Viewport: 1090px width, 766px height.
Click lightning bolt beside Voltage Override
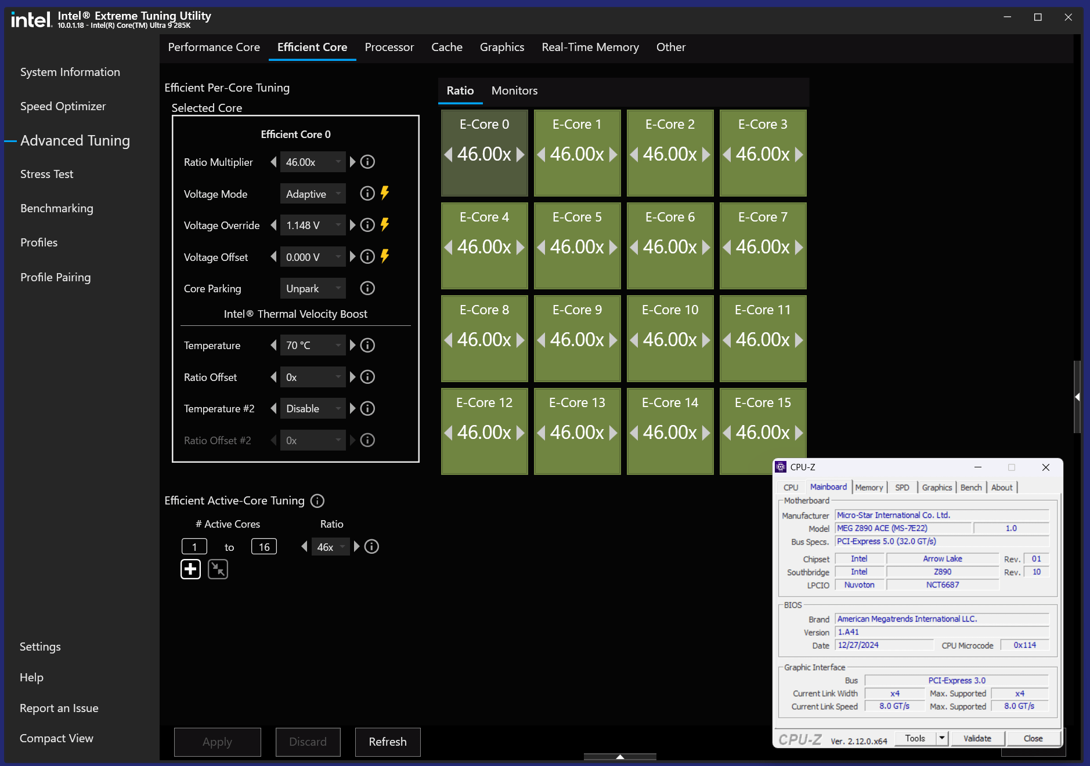pos(385,224)
